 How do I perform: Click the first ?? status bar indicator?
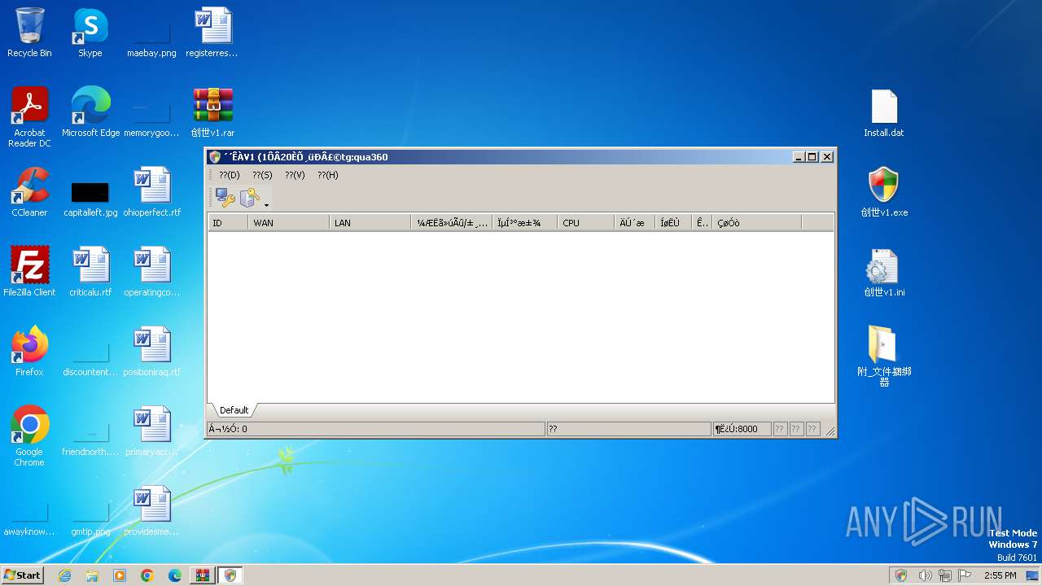click(x=780, y=429)
